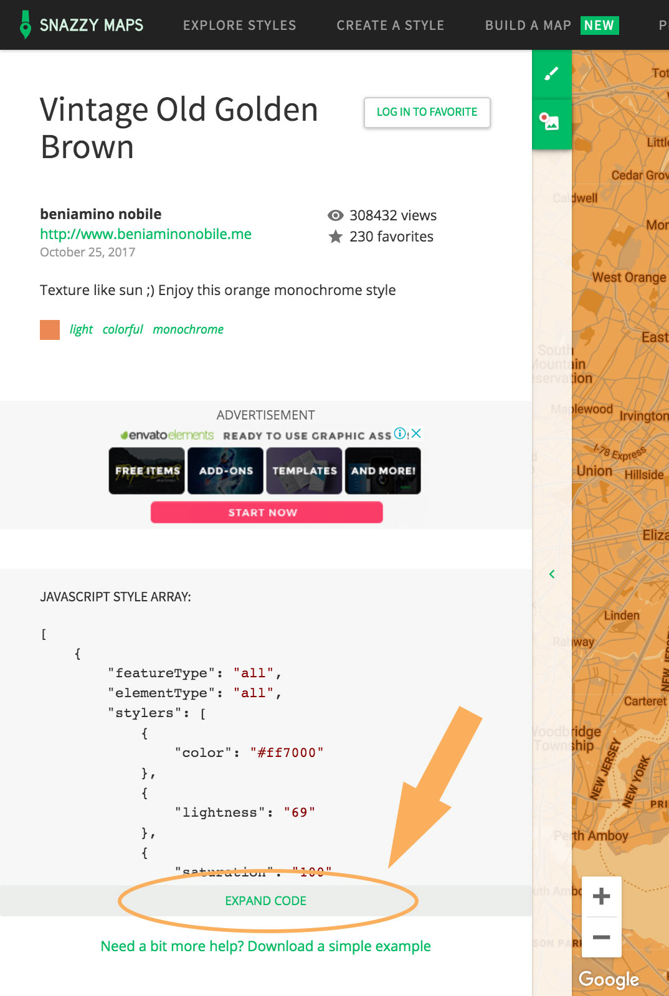
Task: Click the Snazzy Maps logo
Action: click(x=82, y=25)
